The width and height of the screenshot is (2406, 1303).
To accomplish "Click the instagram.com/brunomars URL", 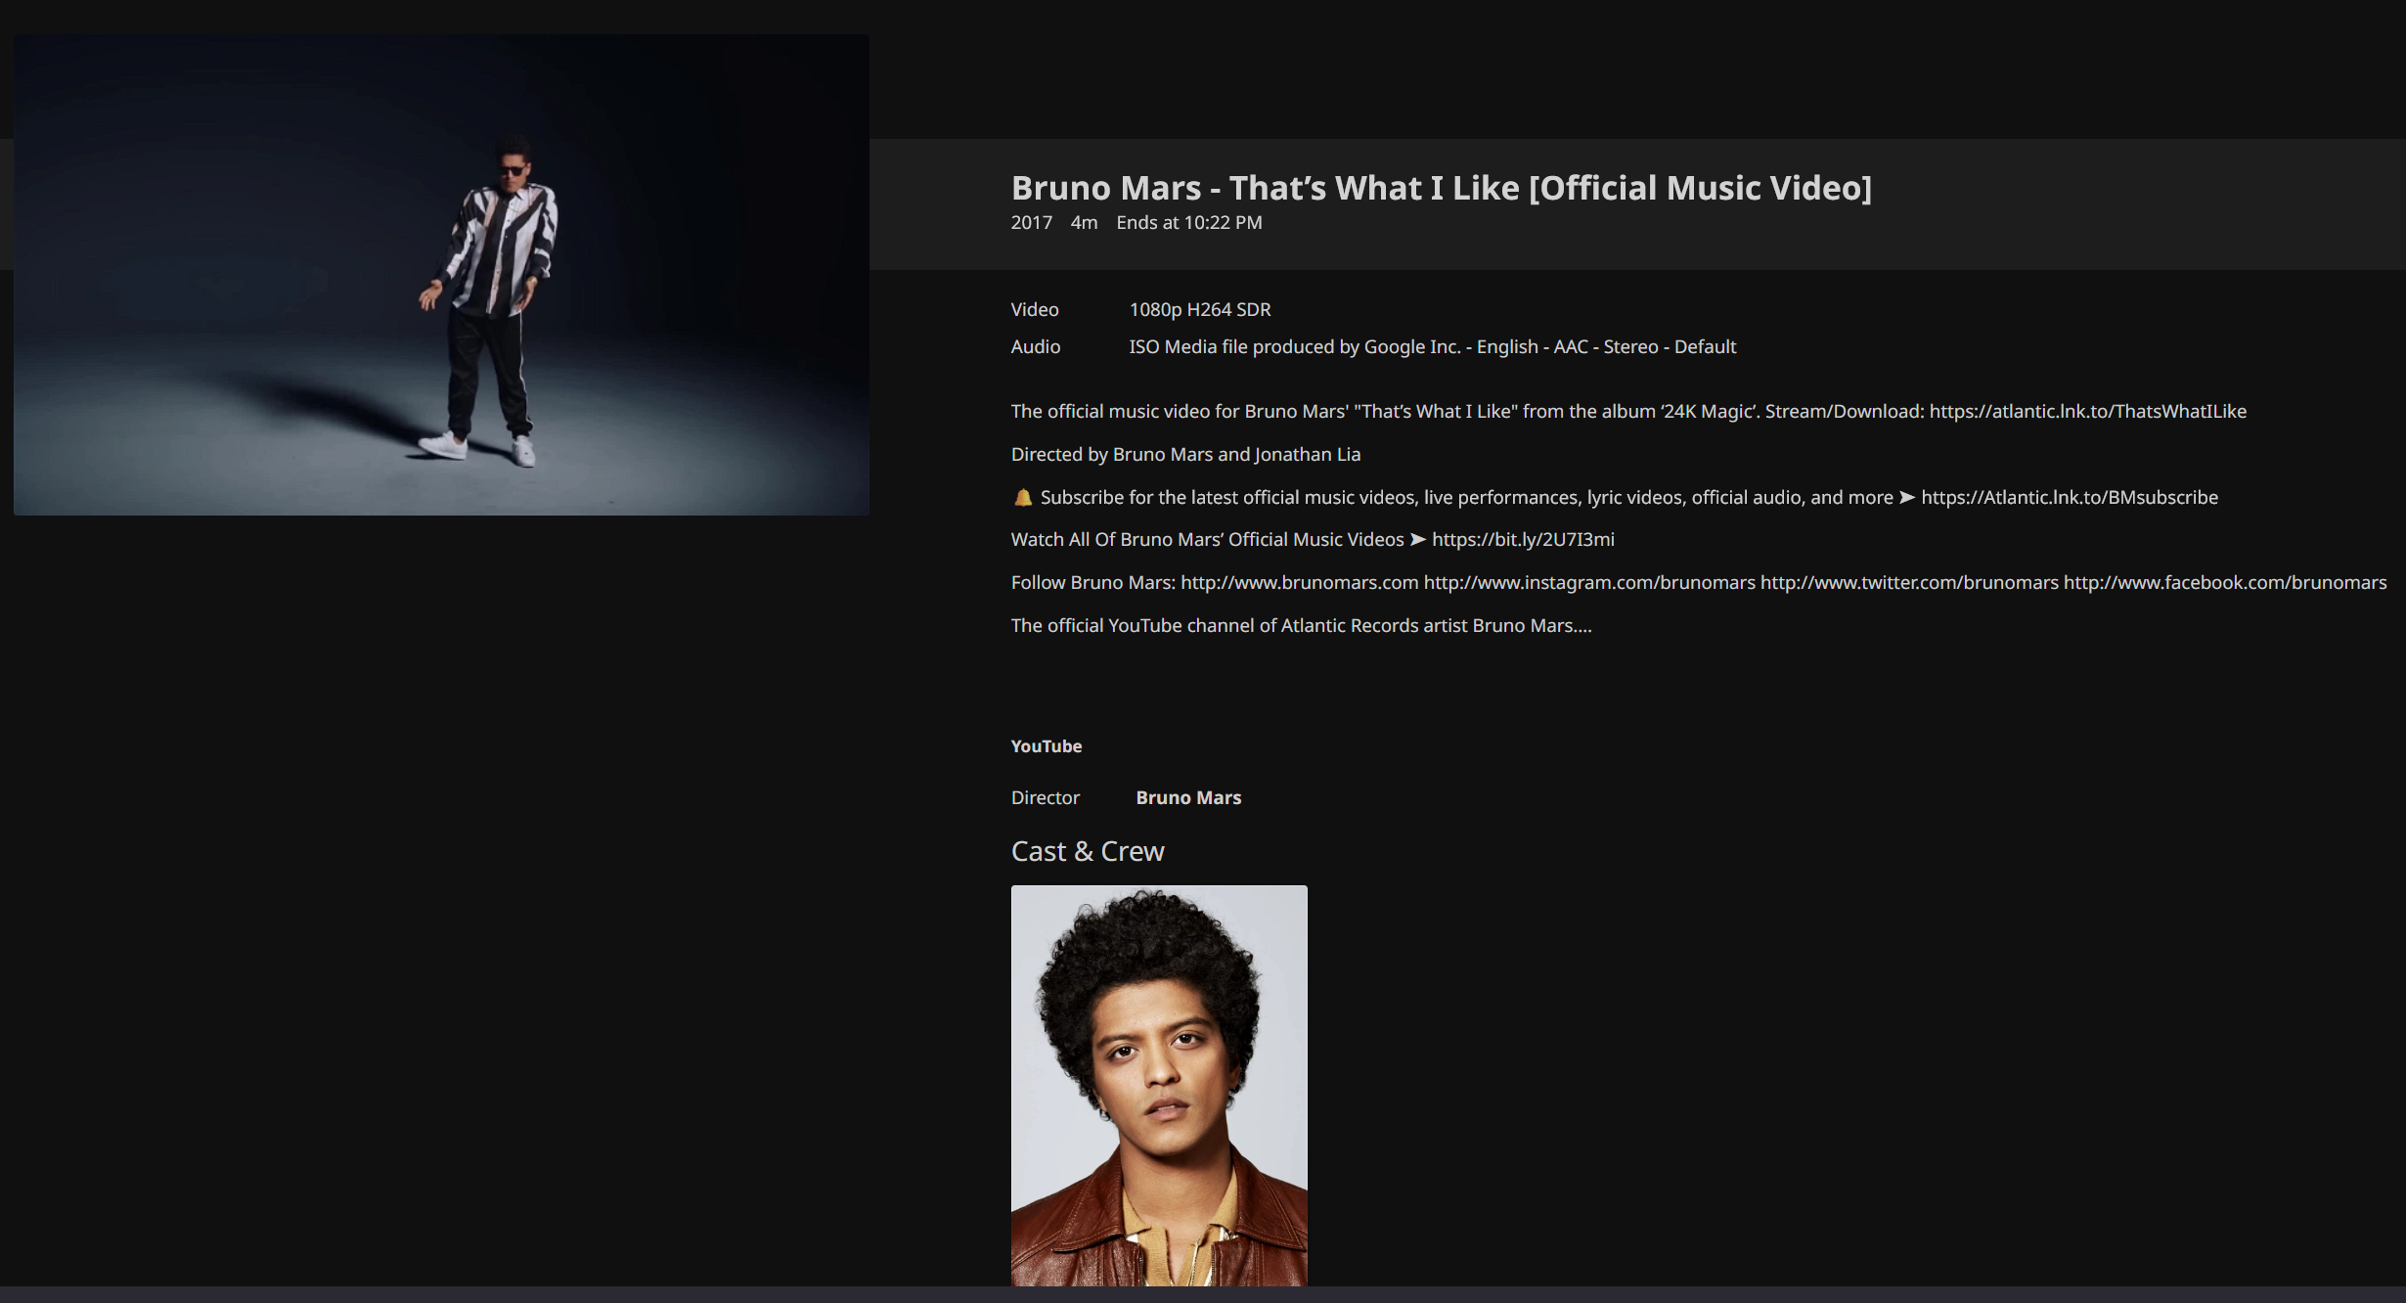I will [1588, 582].
